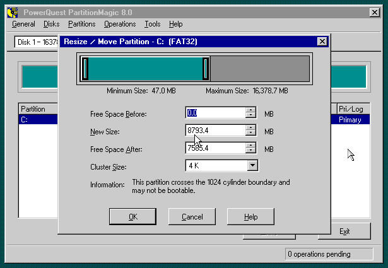Click the Free Space Before input field
The width and height of the screenshot is (388, 268).
click(x=216, y=113)
